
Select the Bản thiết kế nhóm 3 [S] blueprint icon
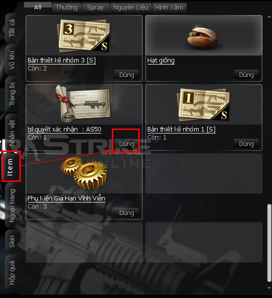[84, 35]
